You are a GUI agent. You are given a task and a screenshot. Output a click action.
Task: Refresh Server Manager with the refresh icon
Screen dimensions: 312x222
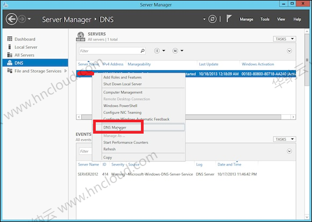(x=212, y=19)
